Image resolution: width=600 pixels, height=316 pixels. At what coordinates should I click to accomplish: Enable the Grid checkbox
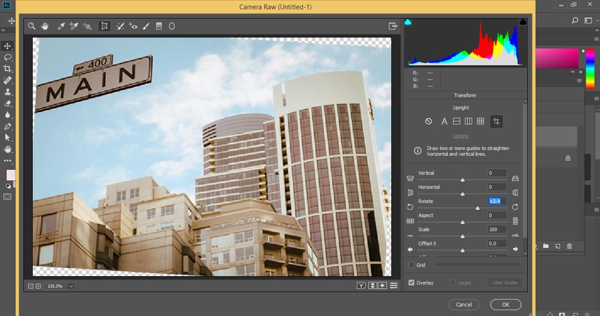412,265
